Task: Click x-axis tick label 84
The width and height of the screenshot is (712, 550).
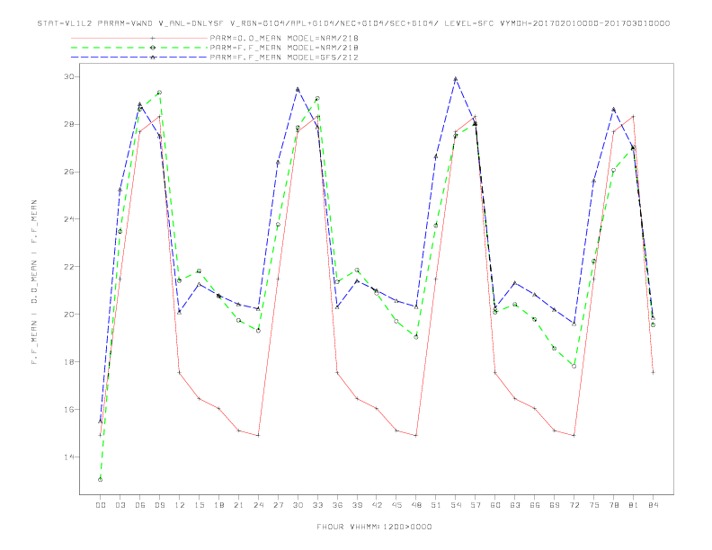Action: 653,505
